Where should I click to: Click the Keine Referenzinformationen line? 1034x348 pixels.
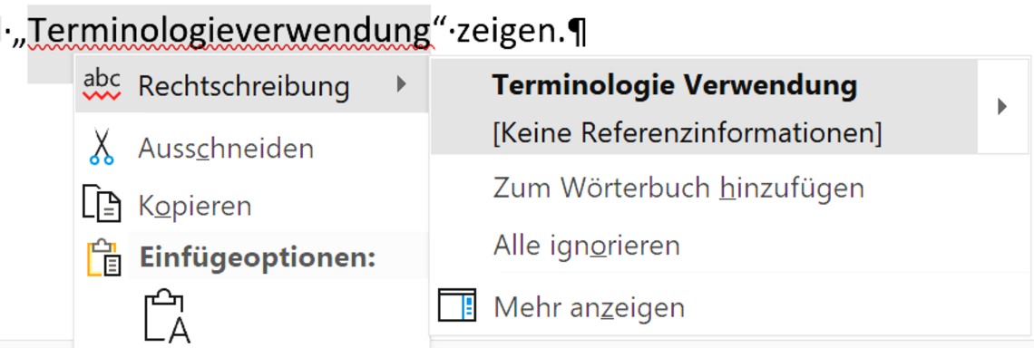[688, 134]
